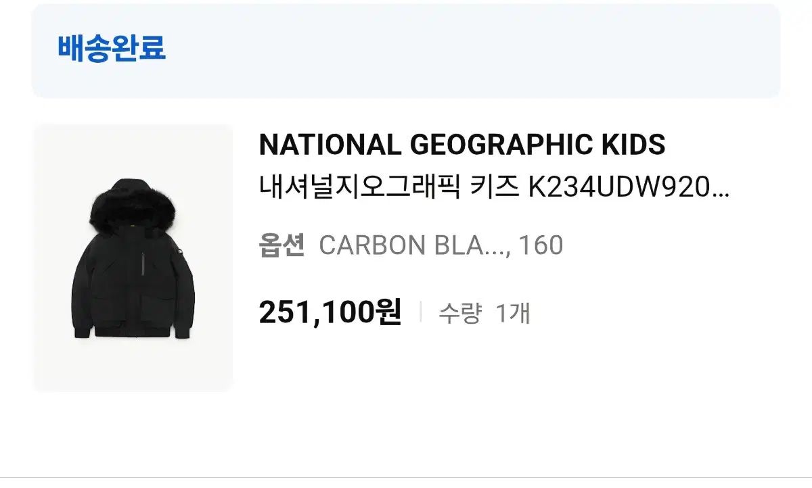Click empty area of the delivery status banner
Image resolution: width=812 pixels, height=488 pixels.
pyautogui.click(x=474, y=51)
